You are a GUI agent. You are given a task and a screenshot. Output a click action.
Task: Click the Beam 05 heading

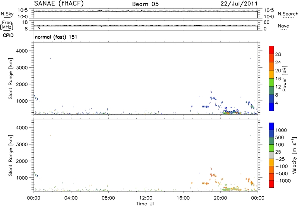(x=145, y=4)
